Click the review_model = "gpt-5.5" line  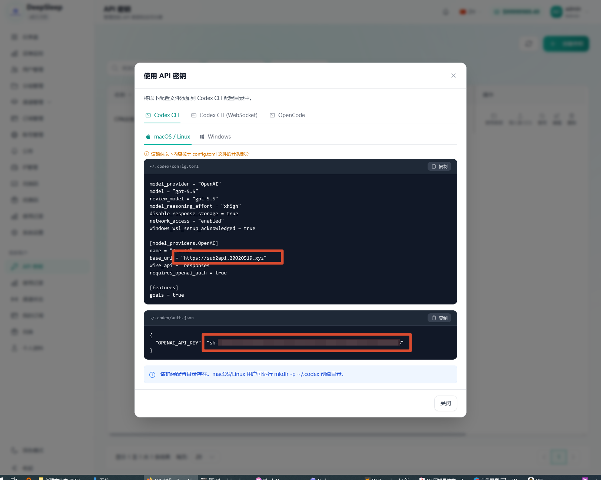point(184,199)
